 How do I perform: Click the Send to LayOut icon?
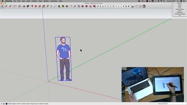[x=90, y=6]
